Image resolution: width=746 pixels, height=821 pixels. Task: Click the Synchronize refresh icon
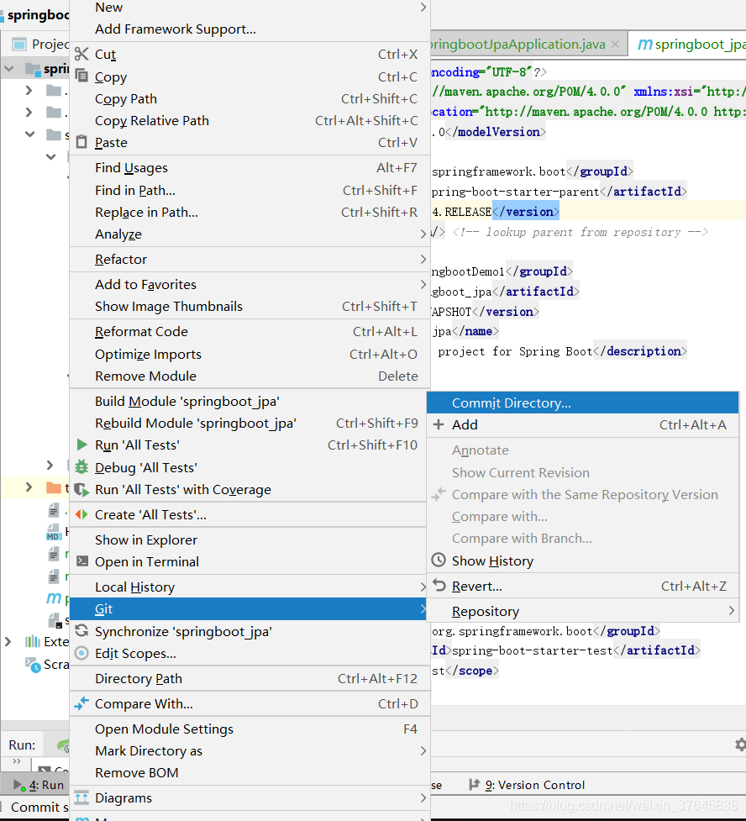click(81, 631)
